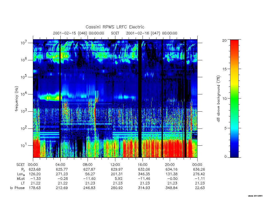Click the MLat value -1.11
This screenshot has height=197, width=263.
click(x=199, y=179)
